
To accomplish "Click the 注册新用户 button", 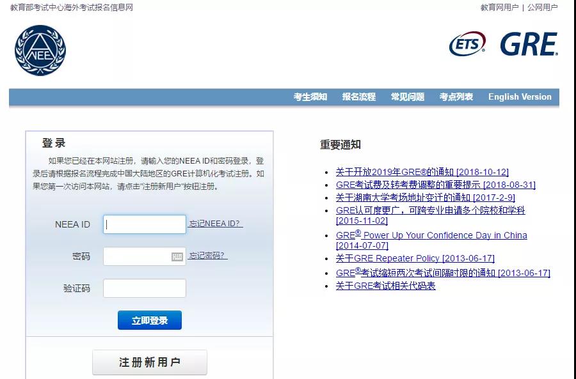I will [148, 362].
